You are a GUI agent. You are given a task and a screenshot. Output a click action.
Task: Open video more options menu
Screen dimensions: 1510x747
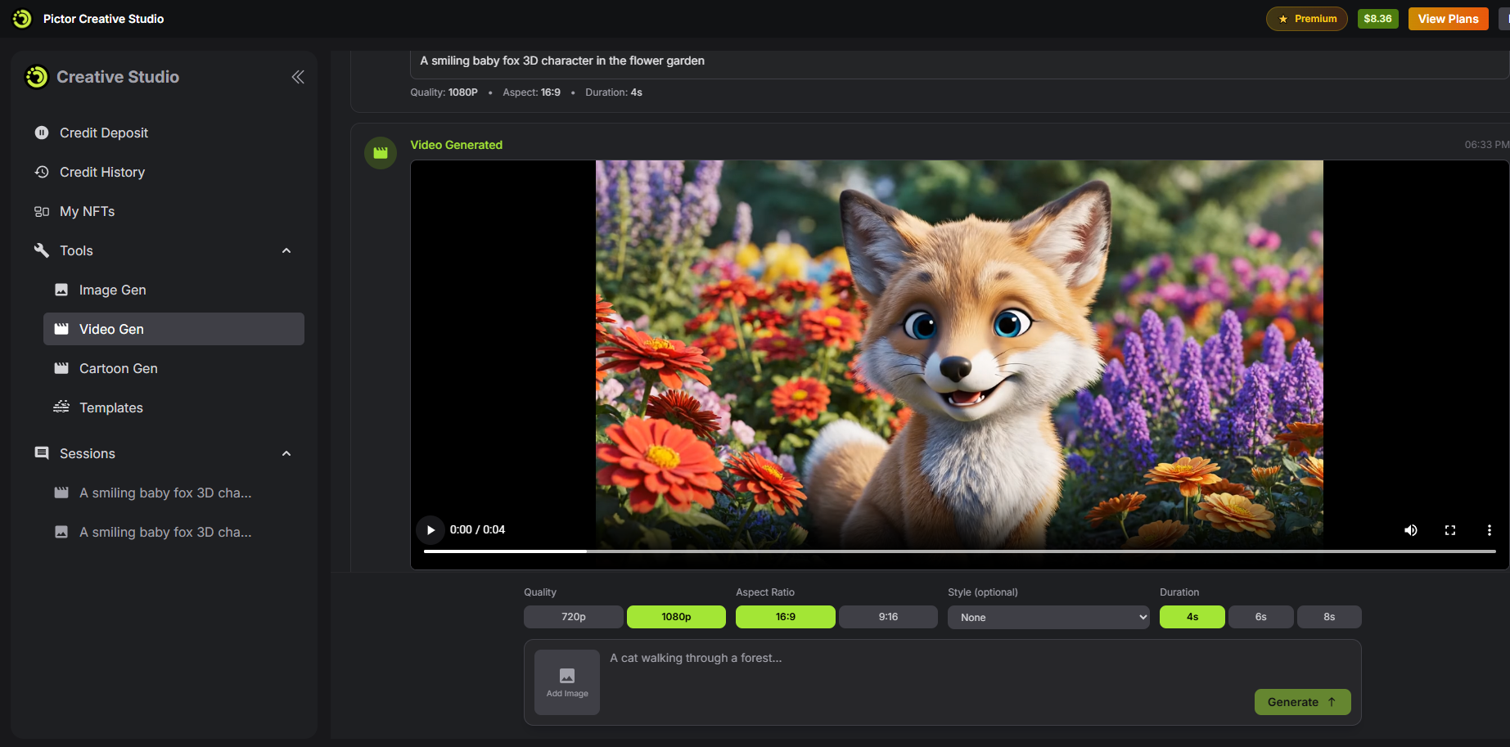click(x=1489, y=530)
